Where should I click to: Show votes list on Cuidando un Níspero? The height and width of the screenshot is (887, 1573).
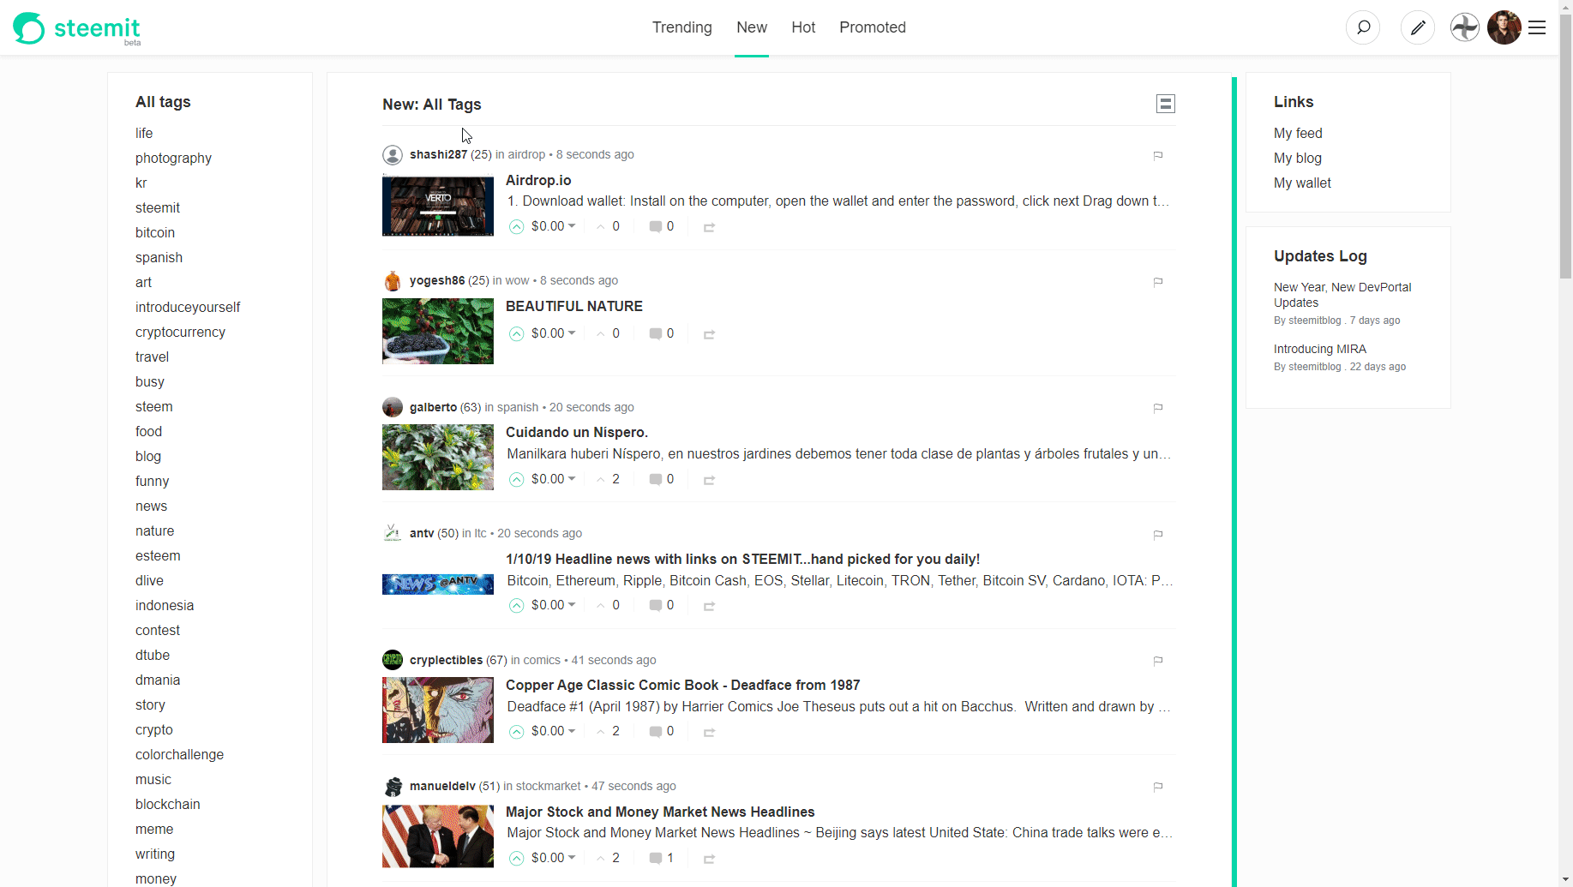point(609,479)
